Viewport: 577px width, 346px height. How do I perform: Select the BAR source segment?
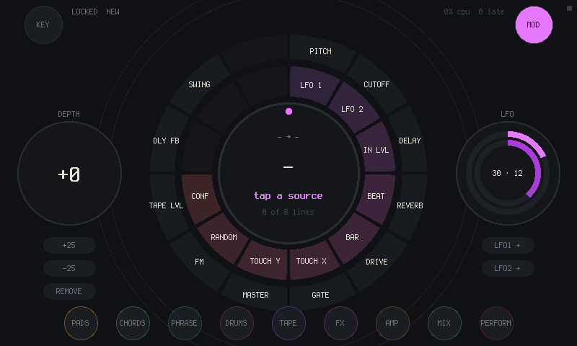pos(352,238)
